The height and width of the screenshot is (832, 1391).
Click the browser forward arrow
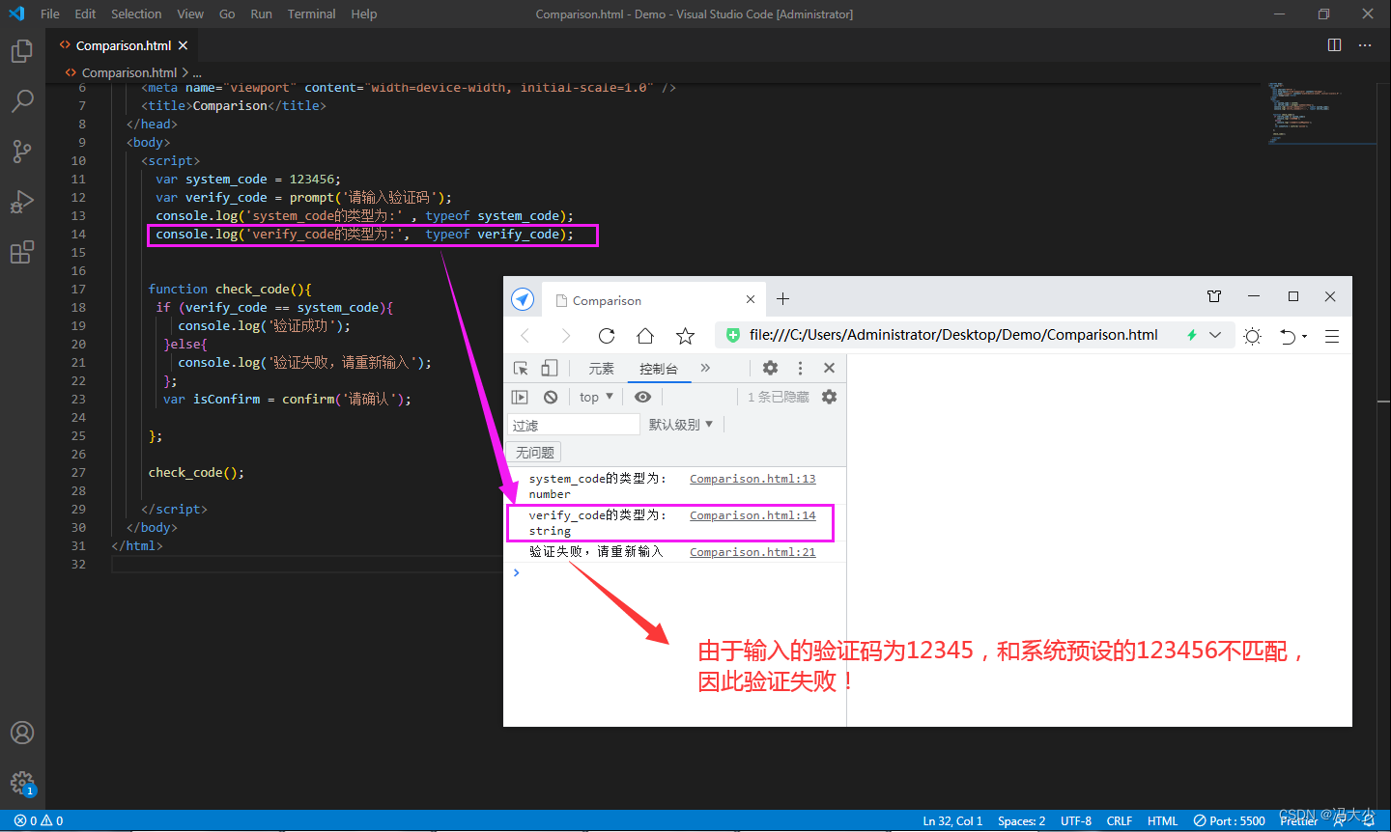[566, 336]
